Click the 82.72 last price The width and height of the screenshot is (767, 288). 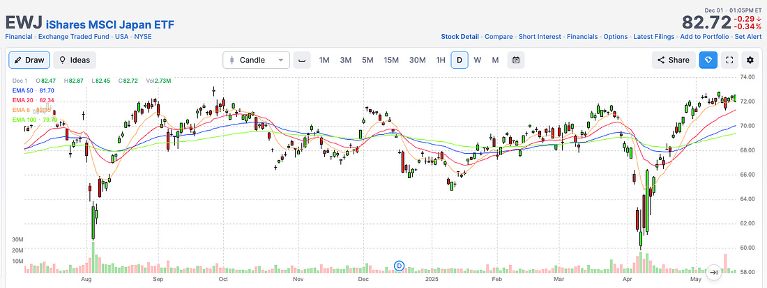point(707,23)
